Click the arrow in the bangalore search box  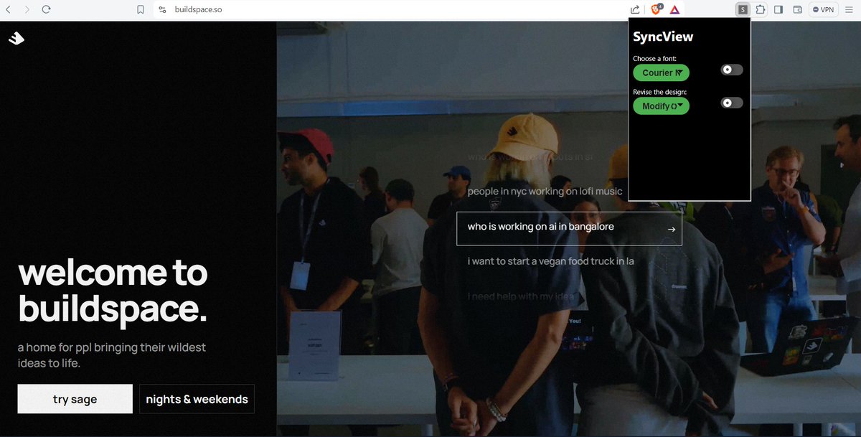[672, 229]
